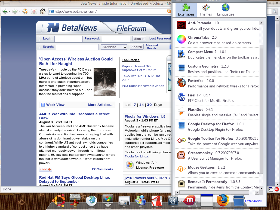Show last 30 days of files
Viewport: 280px width, 210px height.
149,105
